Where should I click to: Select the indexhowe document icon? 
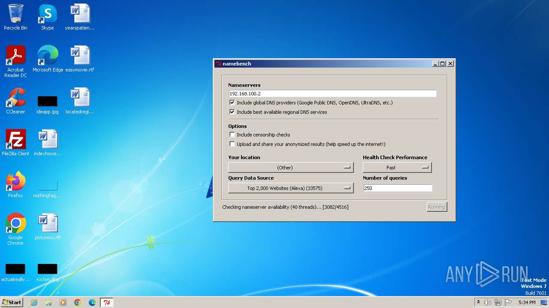pyautogui.click(x=47, y=143)
